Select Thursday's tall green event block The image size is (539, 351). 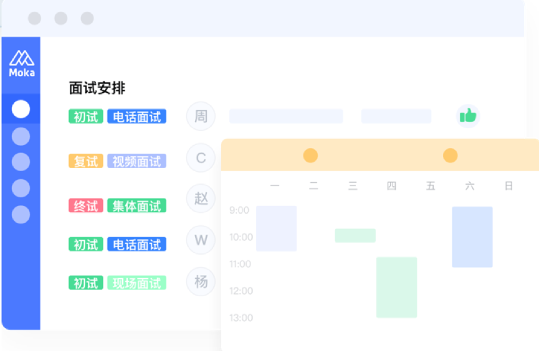click(397, 288)
